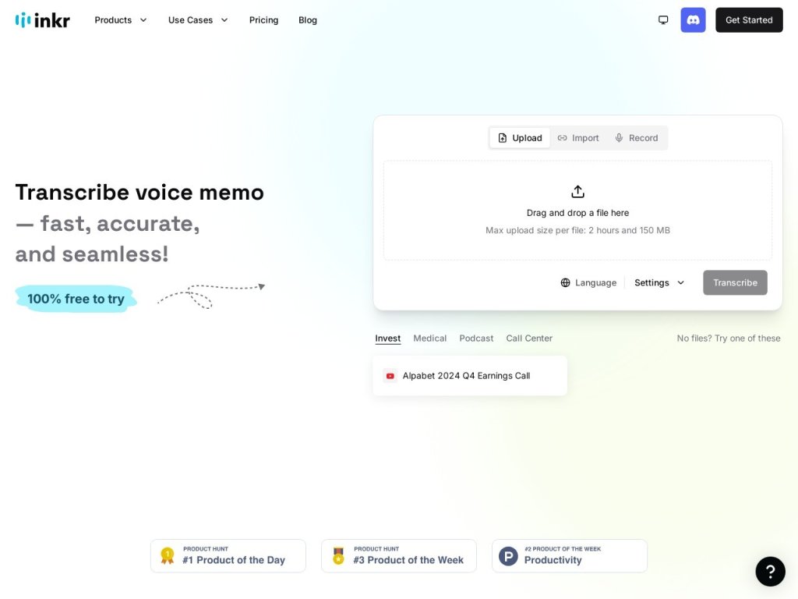Open the Settings dropdown
798x599 pixels.
tap(659, 282)
